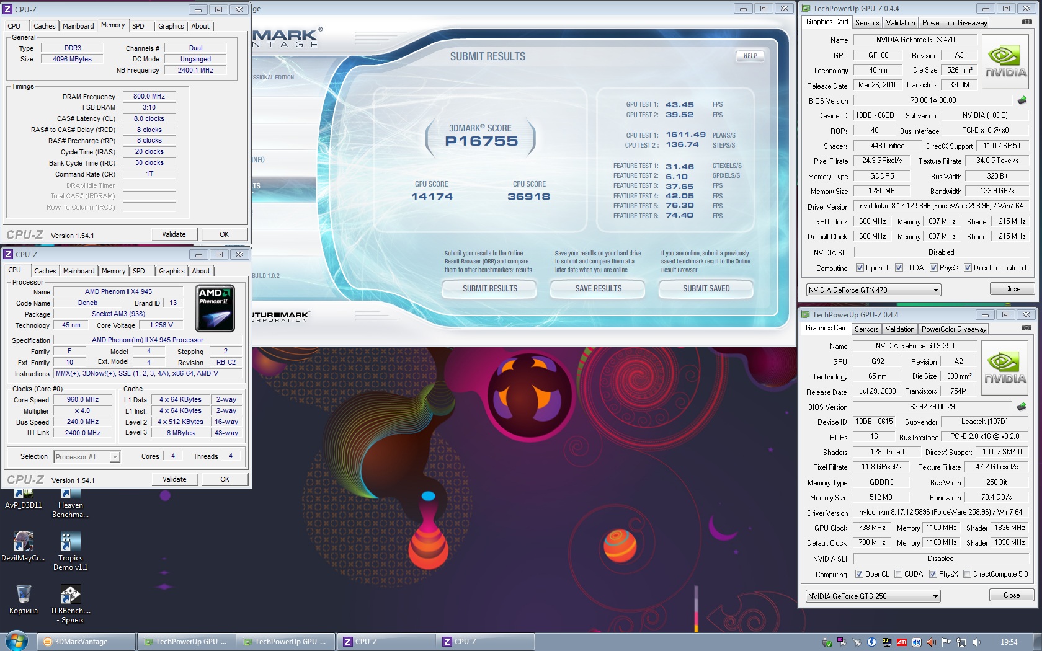
Task: Click Close in the GTS 250 GPU-Z window
Action: click(x=1012, y=595)
